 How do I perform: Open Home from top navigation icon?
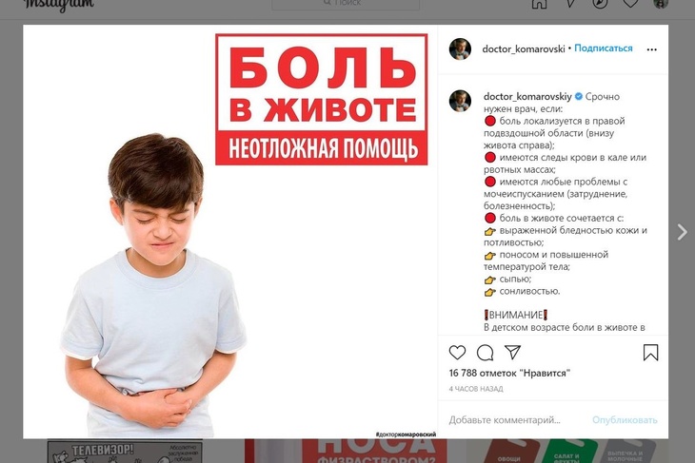point(540,4)
